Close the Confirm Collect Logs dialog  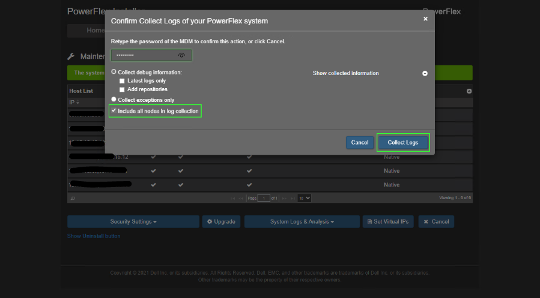point(425,19)
